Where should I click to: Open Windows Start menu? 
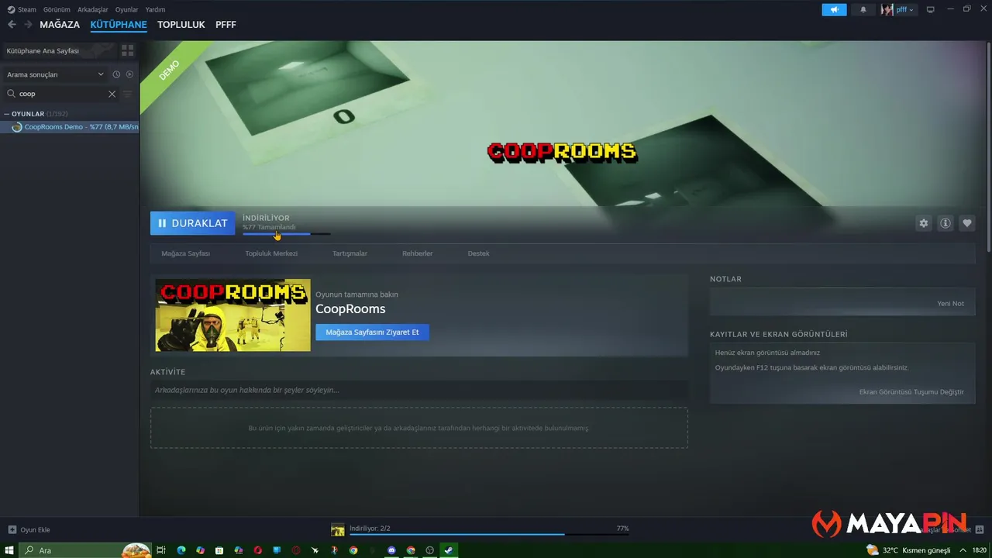coord(9,550)
